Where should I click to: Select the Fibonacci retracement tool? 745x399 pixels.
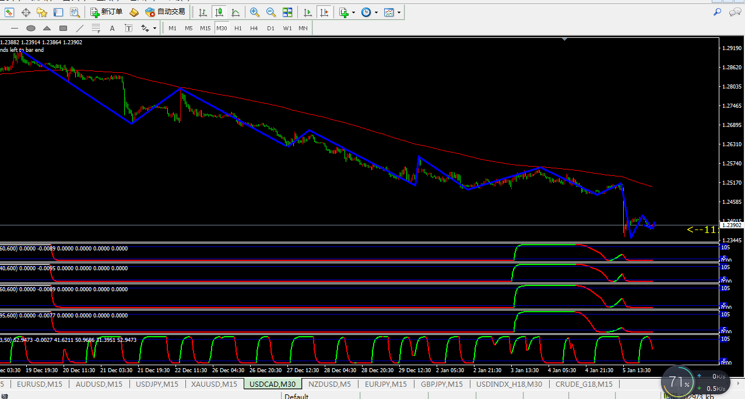coord(96,28)
